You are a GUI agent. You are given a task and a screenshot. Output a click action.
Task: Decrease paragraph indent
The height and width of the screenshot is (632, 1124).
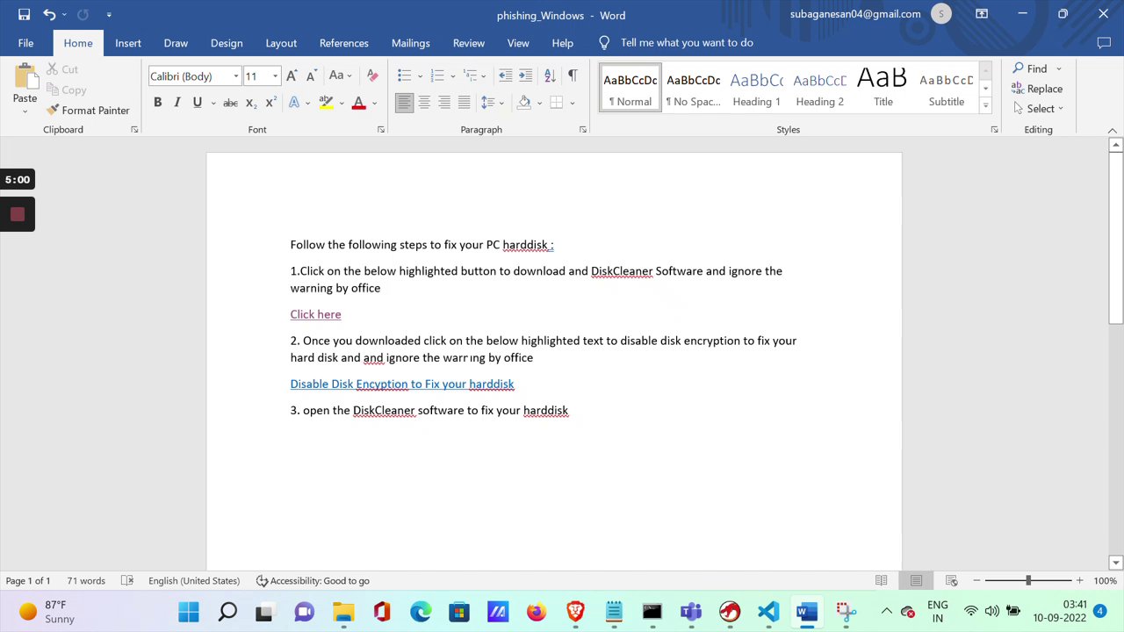(506, 75)
